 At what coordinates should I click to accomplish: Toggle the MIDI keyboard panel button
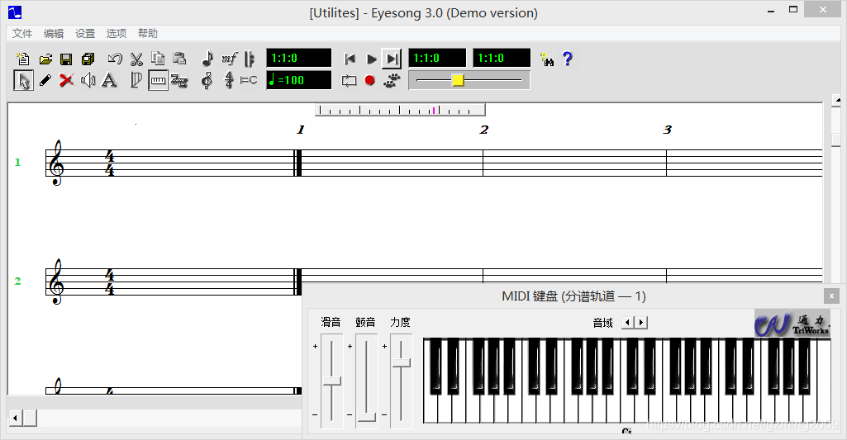coord(159,80)
